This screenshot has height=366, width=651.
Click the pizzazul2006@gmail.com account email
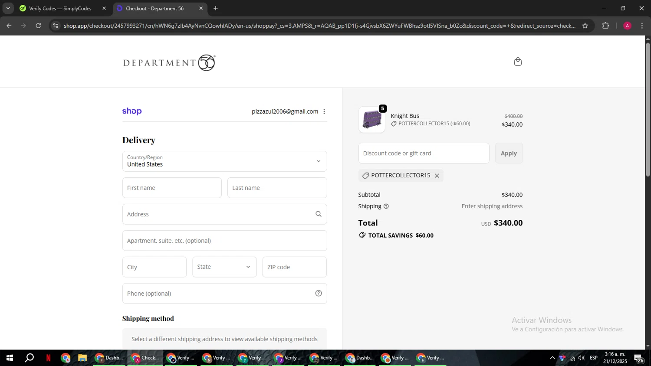tap(285, 111)
